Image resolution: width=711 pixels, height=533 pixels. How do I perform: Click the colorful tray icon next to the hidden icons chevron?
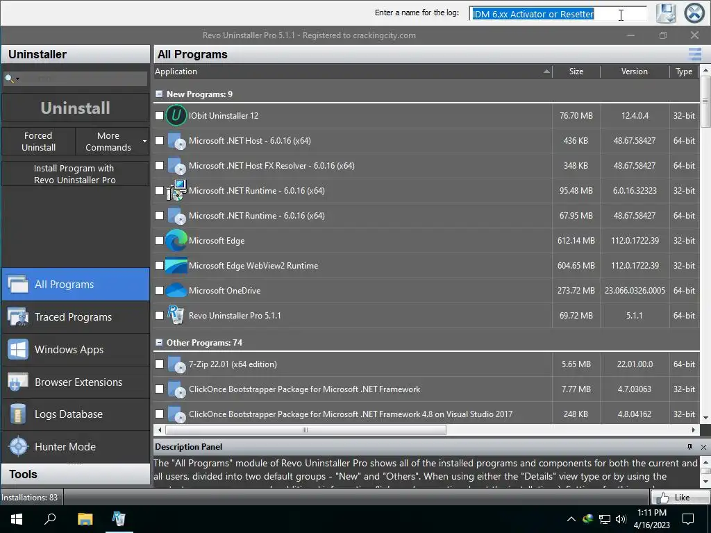click(x=588, y=518)
